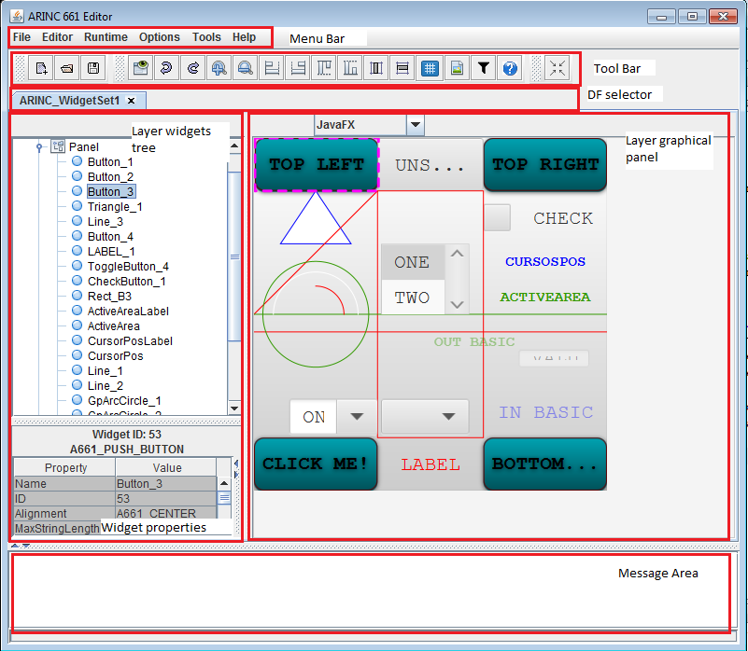Create a new file using toolbar icon

[x=40, y=67]
